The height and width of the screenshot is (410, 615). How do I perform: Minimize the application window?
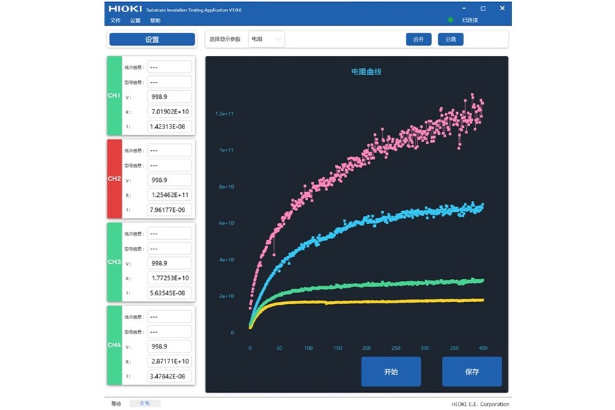click(x=464, y=8)
